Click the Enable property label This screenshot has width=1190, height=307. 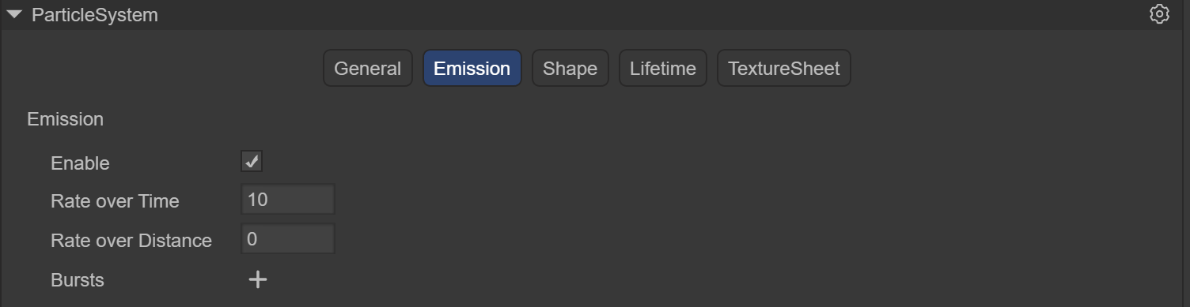80,163
